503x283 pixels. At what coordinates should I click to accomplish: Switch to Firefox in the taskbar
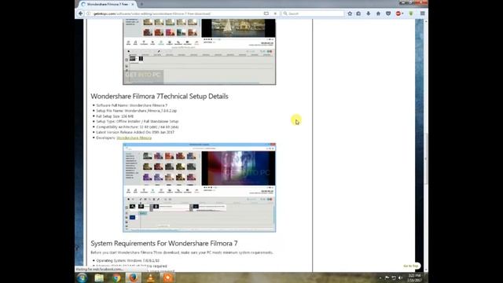[x=133, y=277]
